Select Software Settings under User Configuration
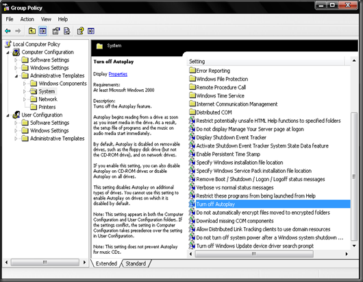363x282 pixels. coord(49,123)
